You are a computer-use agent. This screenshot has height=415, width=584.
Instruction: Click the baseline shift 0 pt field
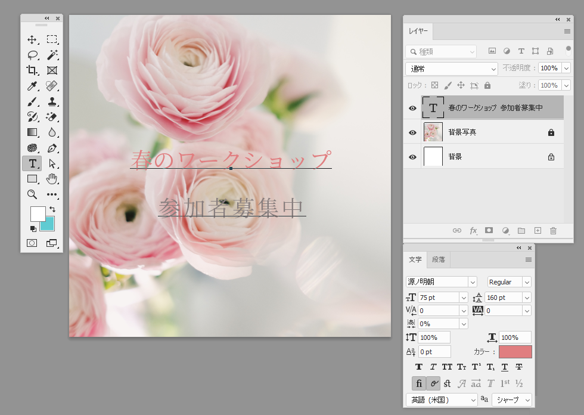click(x=434, y=352)
